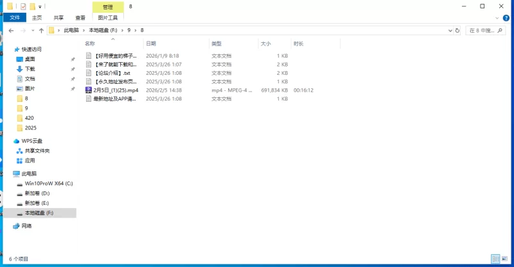This screenshot has height=267, width=514.
Task: Sort by the 大小 column header
Action: coord(265,44)
